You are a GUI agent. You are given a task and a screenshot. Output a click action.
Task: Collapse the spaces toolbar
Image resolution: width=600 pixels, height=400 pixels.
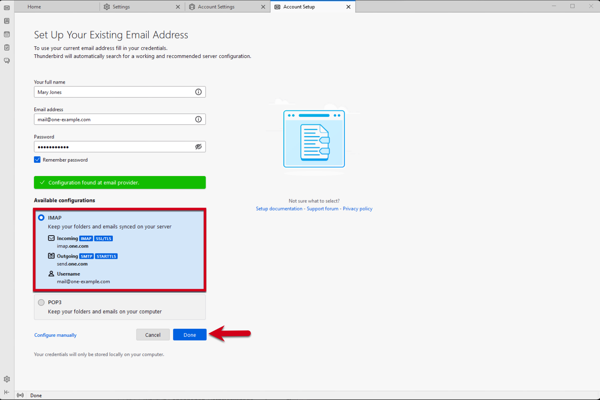pos(6,392)
